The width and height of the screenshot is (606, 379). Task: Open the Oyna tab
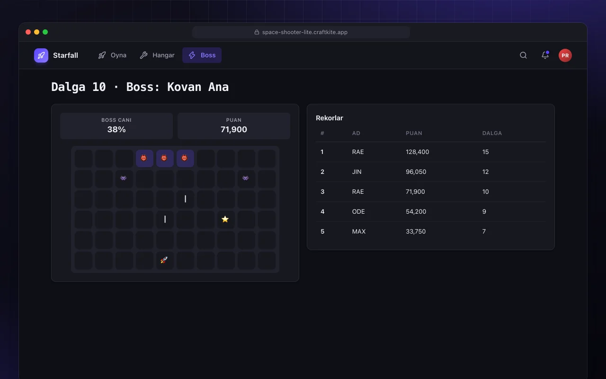(x=112, y=55)
